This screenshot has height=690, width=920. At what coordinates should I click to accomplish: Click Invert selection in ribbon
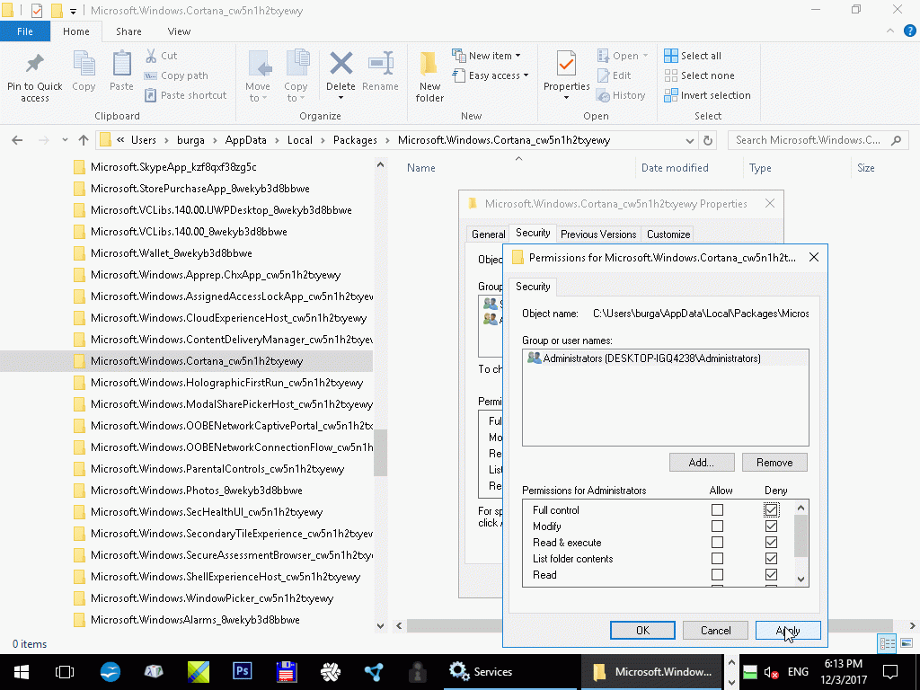pos(708,95)
